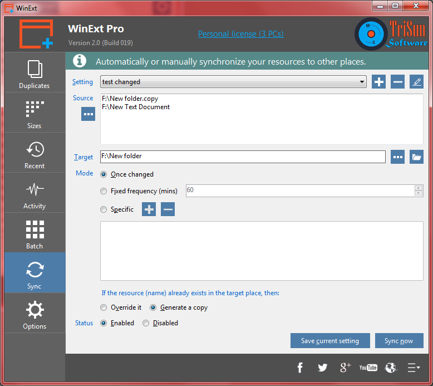Open the YouTube channel icon
The width and height of the screenshot is (433, 386).
[368, 368]
